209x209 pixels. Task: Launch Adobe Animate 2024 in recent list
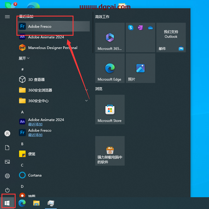(46, 37)
